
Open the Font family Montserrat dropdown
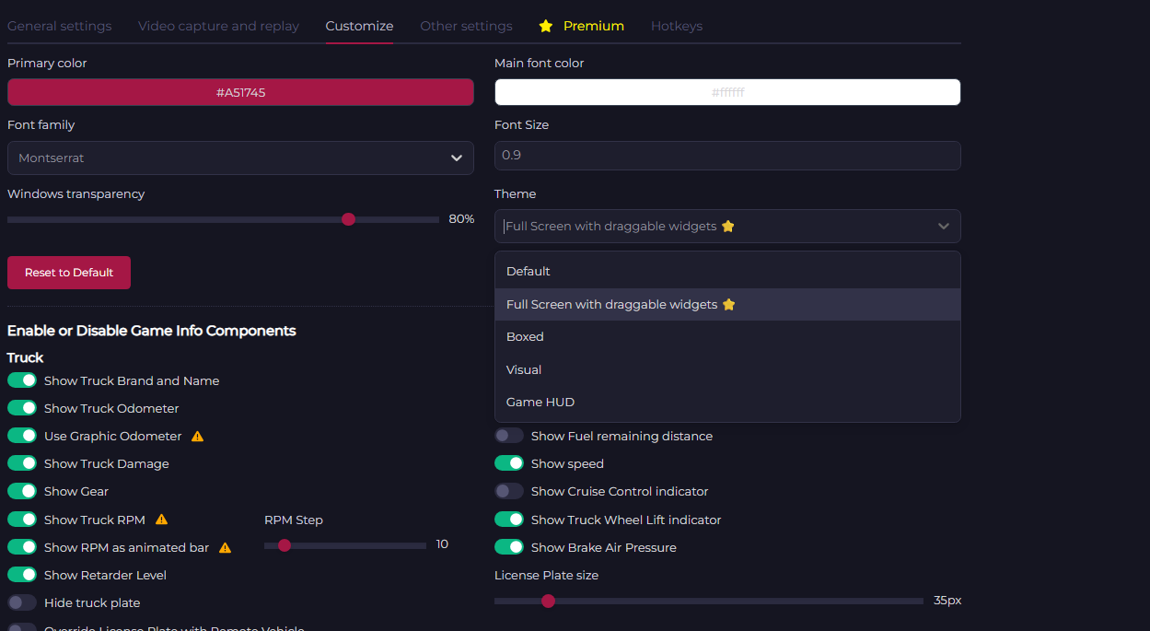[240, 158]
